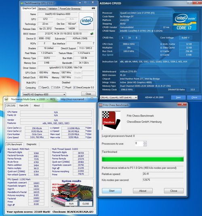
Task: Click the Bus Interface question mark icon
Action: [93, 43]
